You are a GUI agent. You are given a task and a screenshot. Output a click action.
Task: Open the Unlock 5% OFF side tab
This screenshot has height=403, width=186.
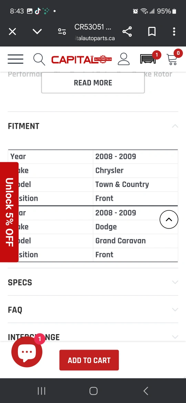point(9,212)
